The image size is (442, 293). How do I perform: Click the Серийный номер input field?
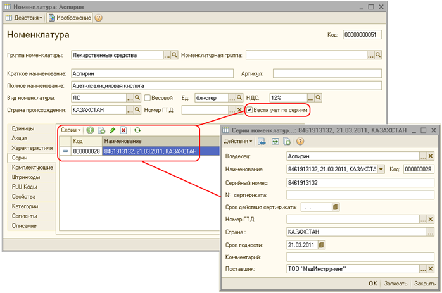point(360,182)
